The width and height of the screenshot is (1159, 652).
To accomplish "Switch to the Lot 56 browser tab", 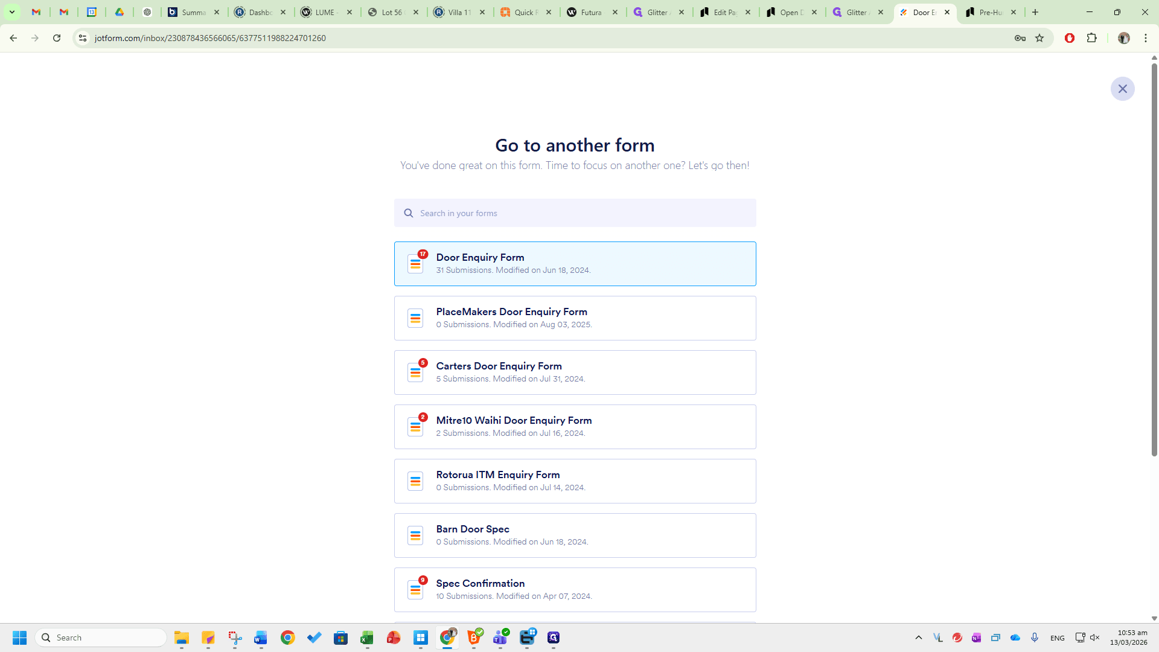I will pos(393,12).
